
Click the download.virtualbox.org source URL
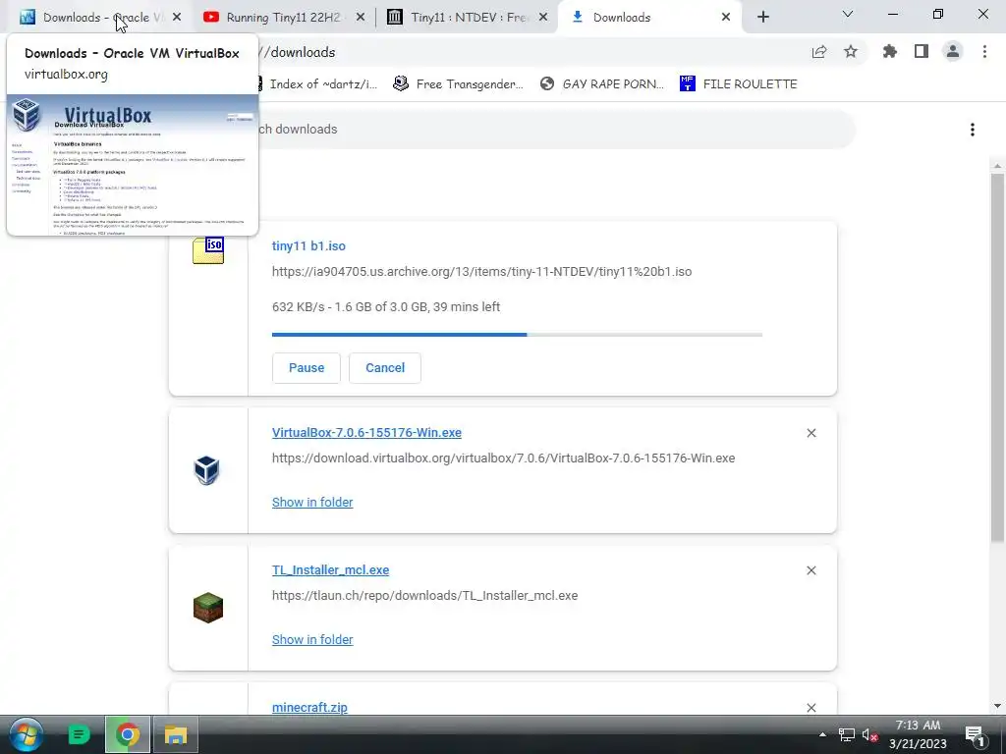pyautogui.click(x=504, y=458)
